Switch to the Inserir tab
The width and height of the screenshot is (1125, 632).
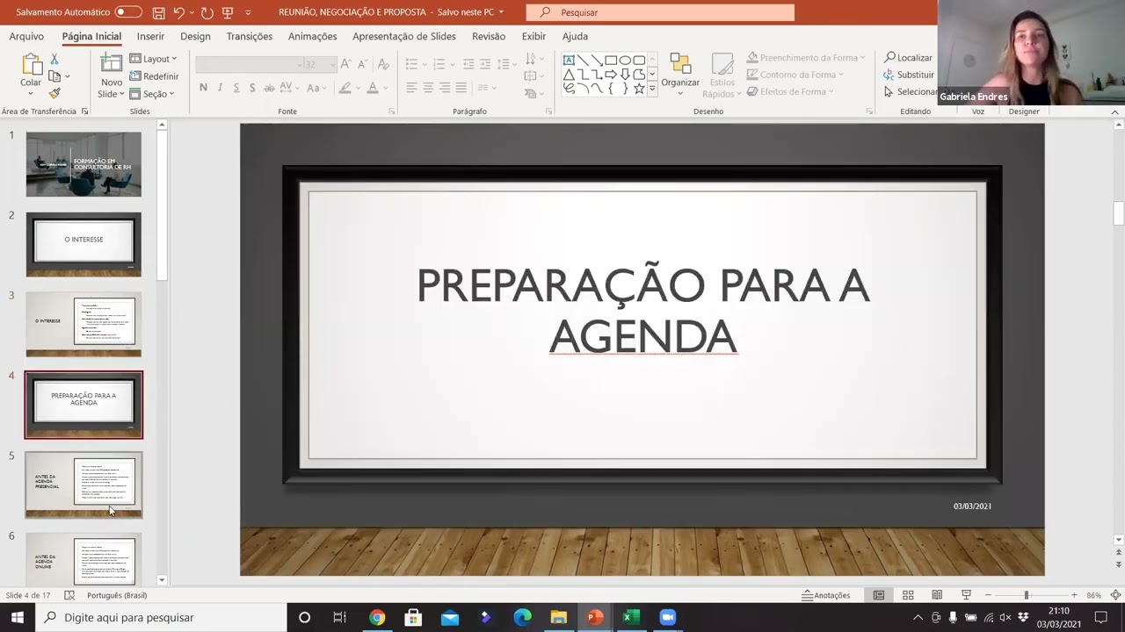pos(150,36)
